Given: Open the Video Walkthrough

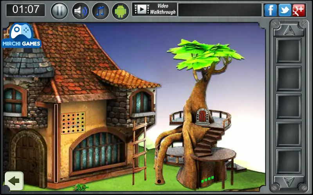Looking at the screenshot, I should coord(155,9).
